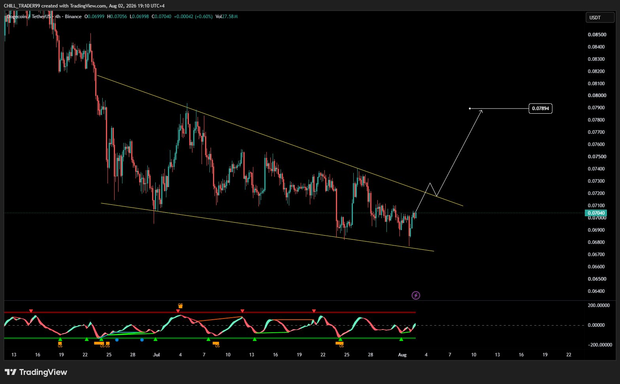Click the orange OS marker near July 8
The image size is (620, 384).
(216, 345)
